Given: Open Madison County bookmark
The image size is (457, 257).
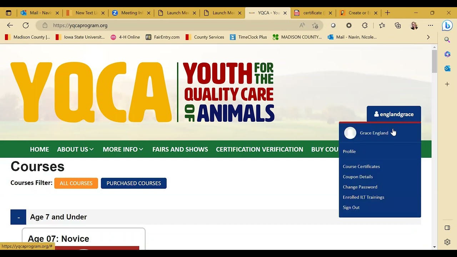Looking at the screenshot, I should (x=28, y=37).
